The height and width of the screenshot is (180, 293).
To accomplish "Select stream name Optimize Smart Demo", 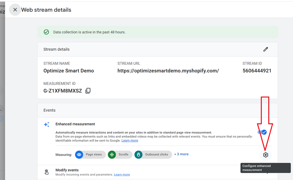I will (x=68, y=71).
